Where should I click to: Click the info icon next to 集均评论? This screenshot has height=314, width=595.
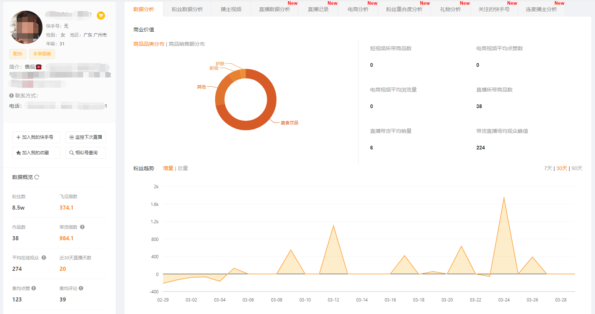click(x=81, y=288)
